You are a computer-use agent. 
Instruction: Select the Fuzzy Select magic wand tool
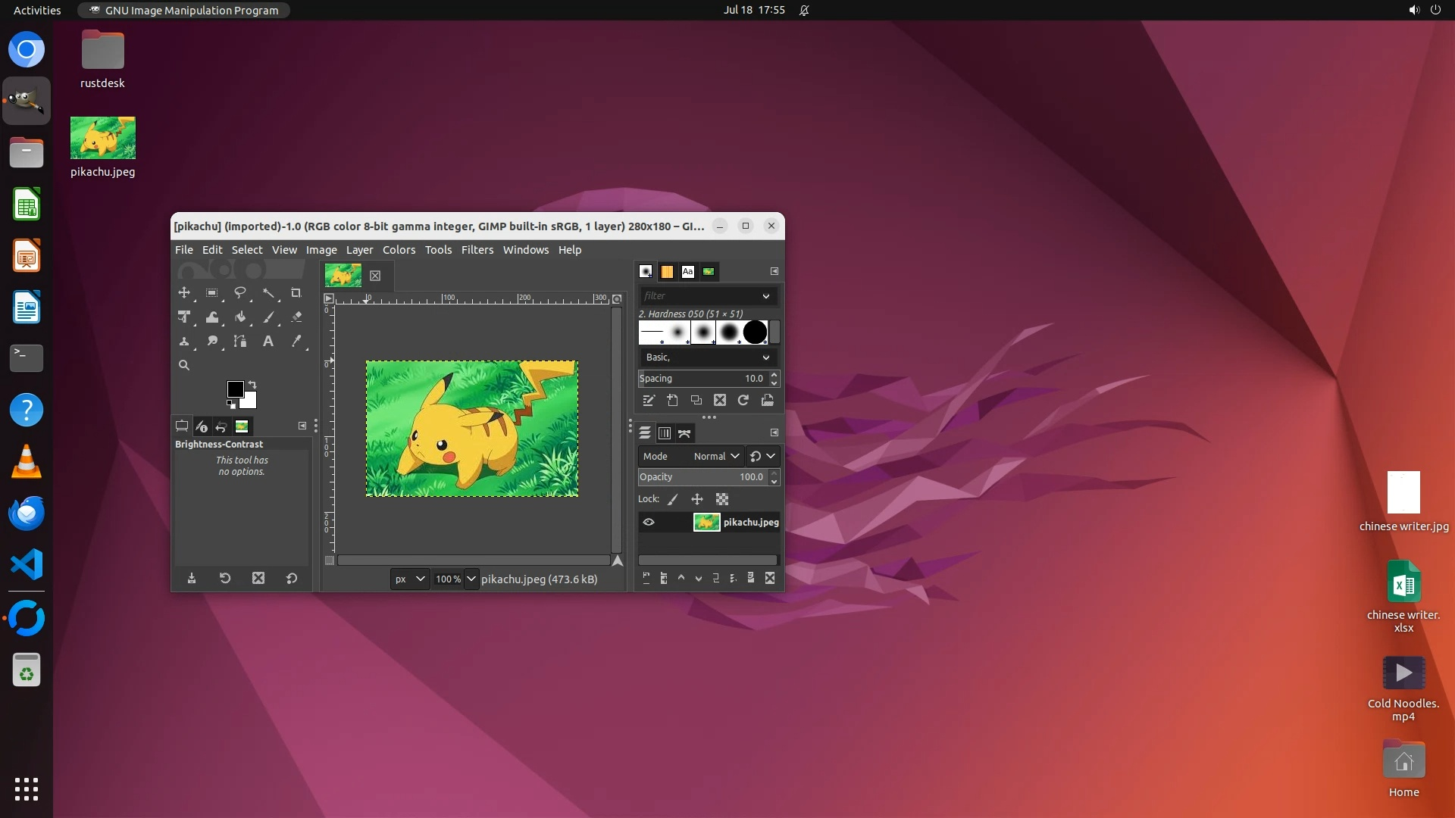point(268,293)
